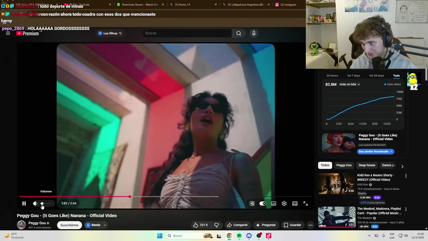
Task: Enter fullscreen mode
Action: click(x=306, y=204)
